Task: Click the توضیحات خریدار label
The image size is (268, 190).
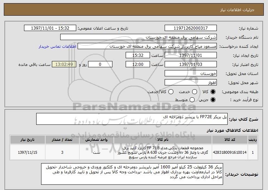Action: [x=242, y=174]
